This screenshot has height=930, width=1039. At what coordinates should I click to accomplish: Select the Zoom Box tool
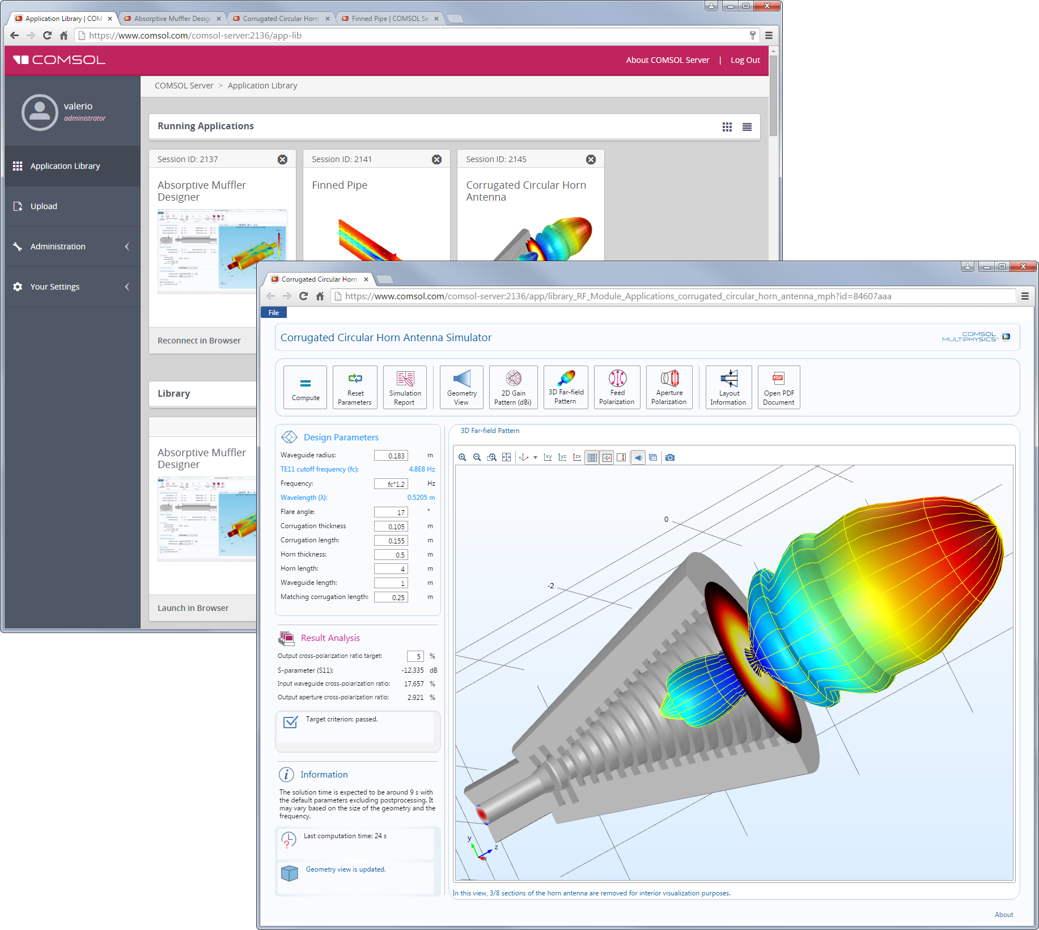click(x=492, y=457)
